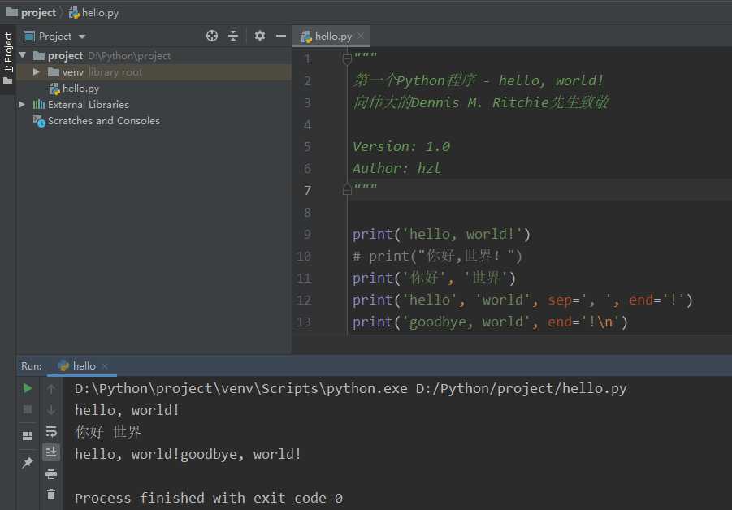Select the hello.py editor tab
732x510 pixels.
pos(332,36)
